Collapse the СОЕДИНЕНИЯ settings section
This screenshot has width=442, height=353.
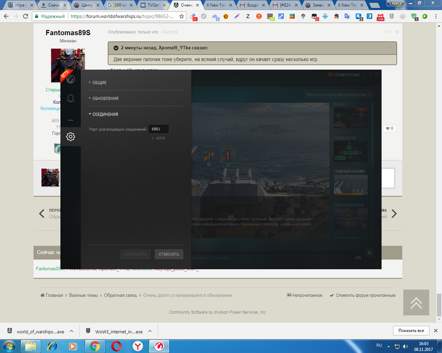(103, 114)
